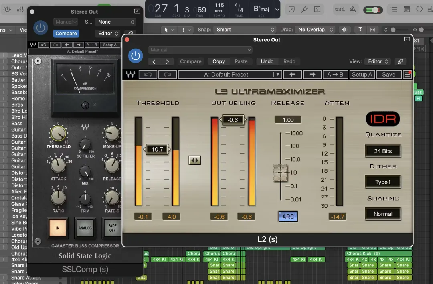
Task: Select the pointer tool in the tracks toolbar
Action: coord(166,30)
